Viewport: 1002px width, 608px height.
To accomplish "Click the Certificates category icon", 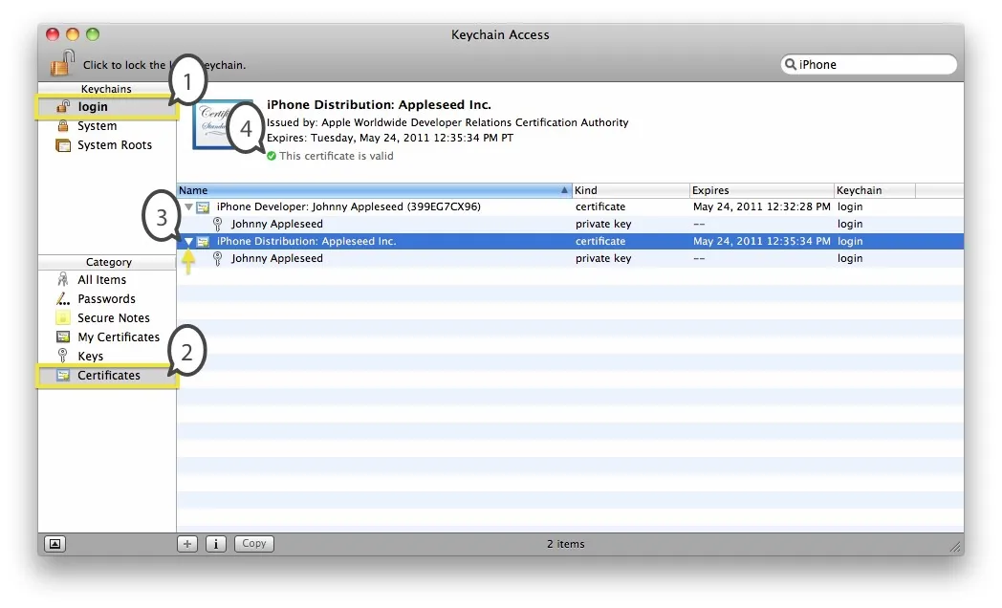I will tap(63, 375).
